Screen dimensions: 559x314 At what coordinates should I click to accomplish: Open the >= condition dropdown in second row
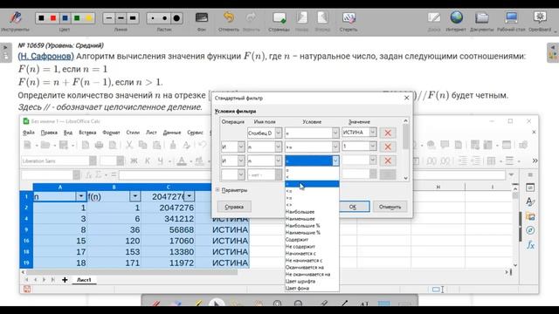click(335, 147)
